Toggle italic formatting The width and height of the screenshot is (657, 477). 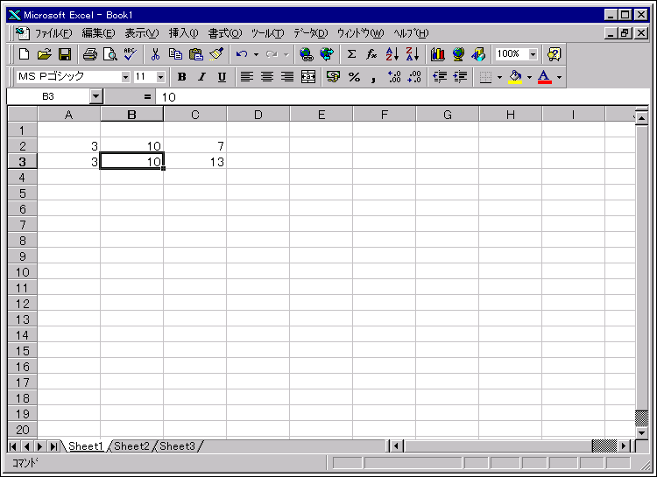202,77
